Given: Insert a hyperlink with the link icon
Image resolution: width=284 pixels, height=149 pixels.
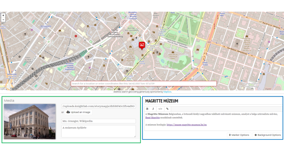Looking at the screenshot, I should [167, 109].
